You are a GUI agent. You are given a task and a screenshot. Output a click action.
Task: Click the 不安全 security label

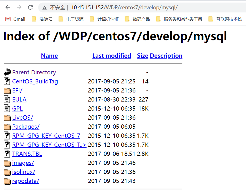click(57, 8)
